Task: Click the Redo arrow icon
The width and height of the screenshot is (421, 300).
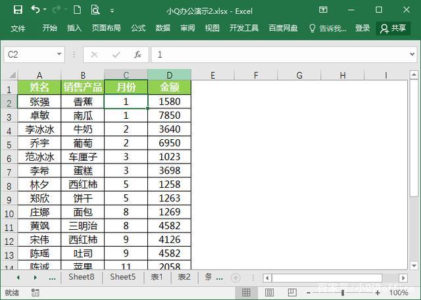Action: point(57,10)
